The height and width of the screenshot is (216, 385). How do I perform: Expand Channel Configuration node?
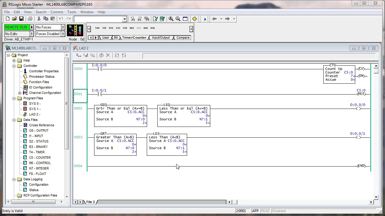pos(20,93)
